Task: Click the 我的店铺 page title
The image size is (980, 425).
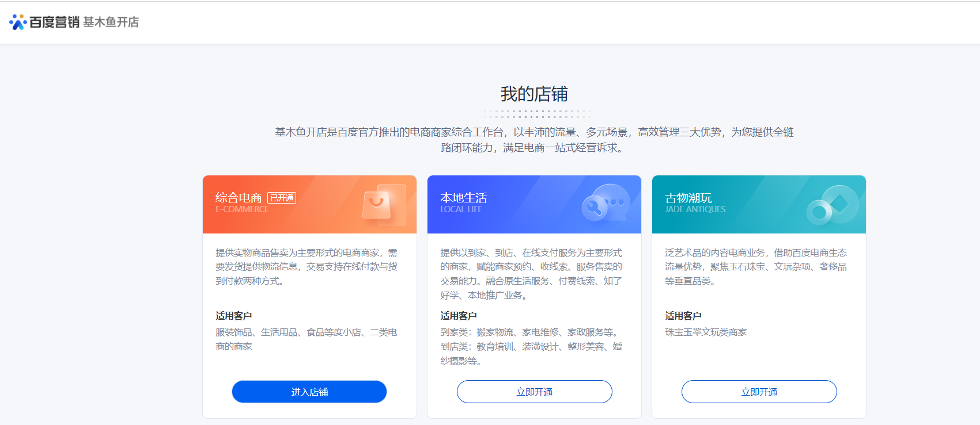Action: (534, 94)
